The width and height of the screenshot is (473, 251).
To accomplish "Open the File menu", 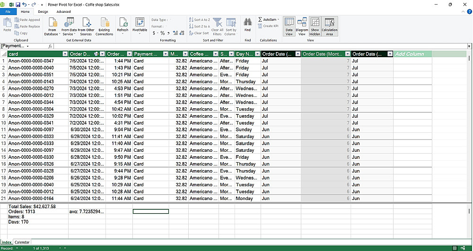I will 8,12.
